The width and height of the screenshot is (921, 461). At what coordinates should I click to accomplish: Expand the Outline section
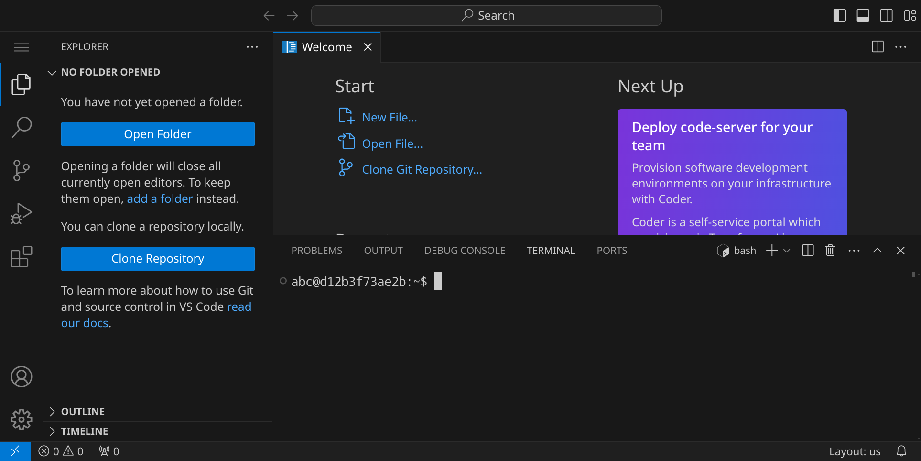click(x=83, y=412)
